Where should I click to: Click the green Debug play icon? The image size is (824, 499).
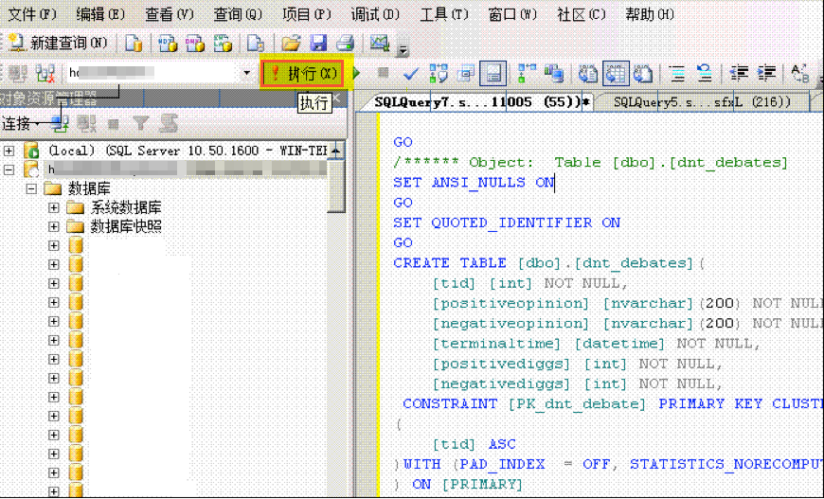[x=357, y=73]
